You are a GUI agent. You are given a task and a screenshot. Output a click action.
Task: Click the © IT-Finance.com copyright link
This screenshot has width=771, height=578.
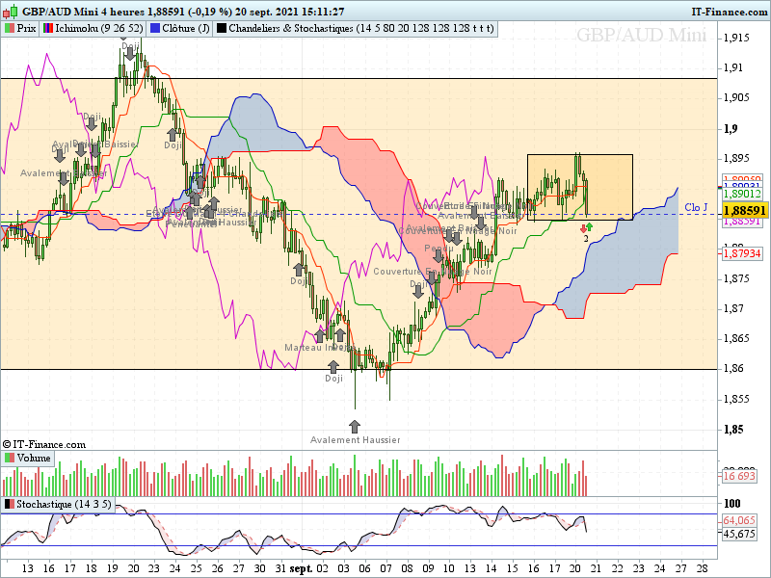coord(43,444)
